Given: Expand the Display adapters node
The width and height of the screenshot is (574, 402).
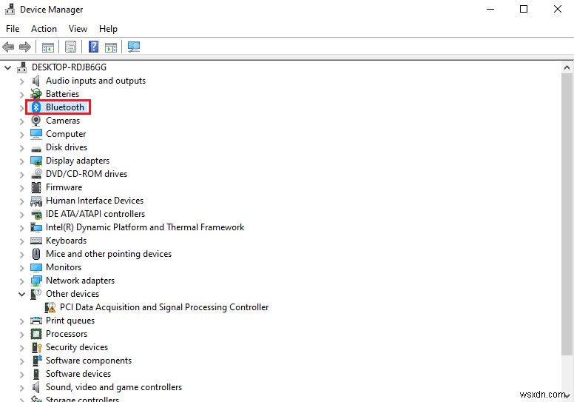Looking at the screenshot, I should (x=21, y=161).
